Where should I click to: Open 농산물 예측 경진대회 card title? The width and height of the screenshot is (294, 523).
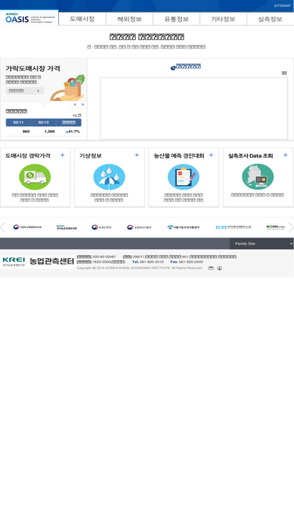pyautogui.click(x=179, y=156)
